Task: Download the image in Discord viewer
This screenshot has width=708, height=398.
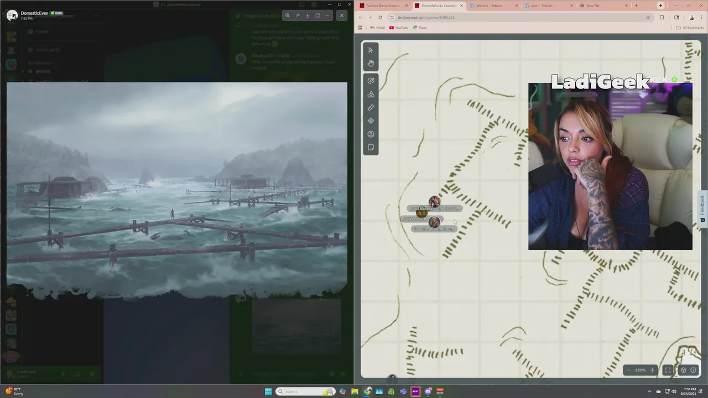Action: coord(308,15)
